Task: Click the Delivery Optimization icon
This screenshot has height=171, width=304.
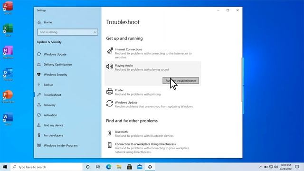Action: [39, 64]
